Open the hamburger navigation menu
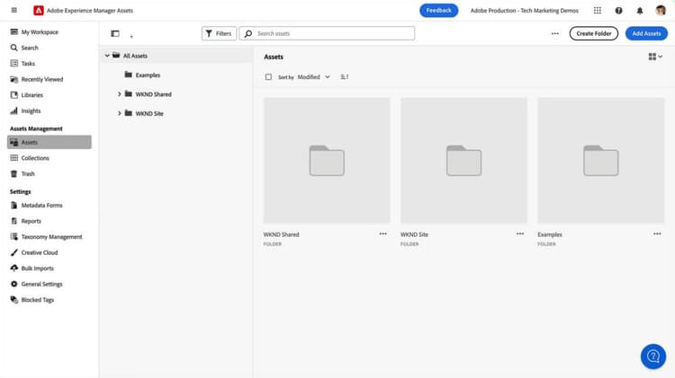675x378 pixels. pyautogui.click(x=13, y=10)
